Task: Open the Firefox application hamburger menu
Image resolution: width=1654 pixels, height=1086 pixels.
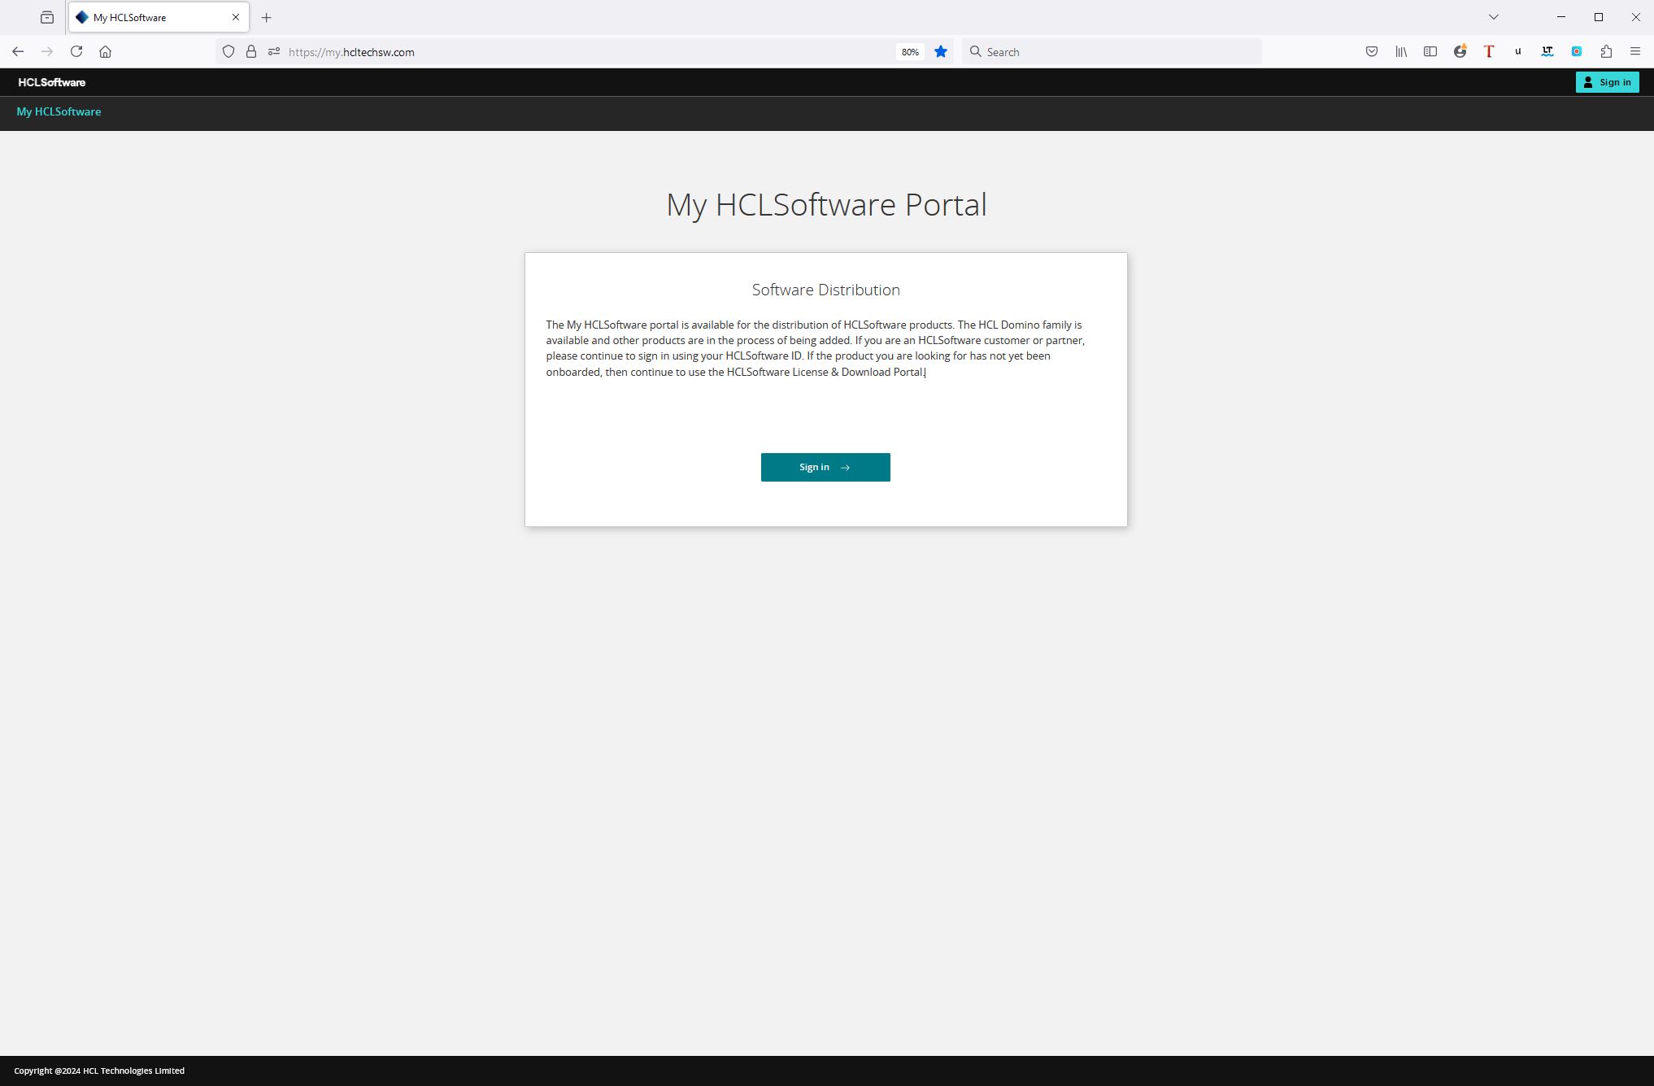Action: [1635, 51]
